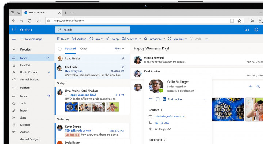
Task: Open Cecil Folk's Hey everyone email
Action: 92,71
